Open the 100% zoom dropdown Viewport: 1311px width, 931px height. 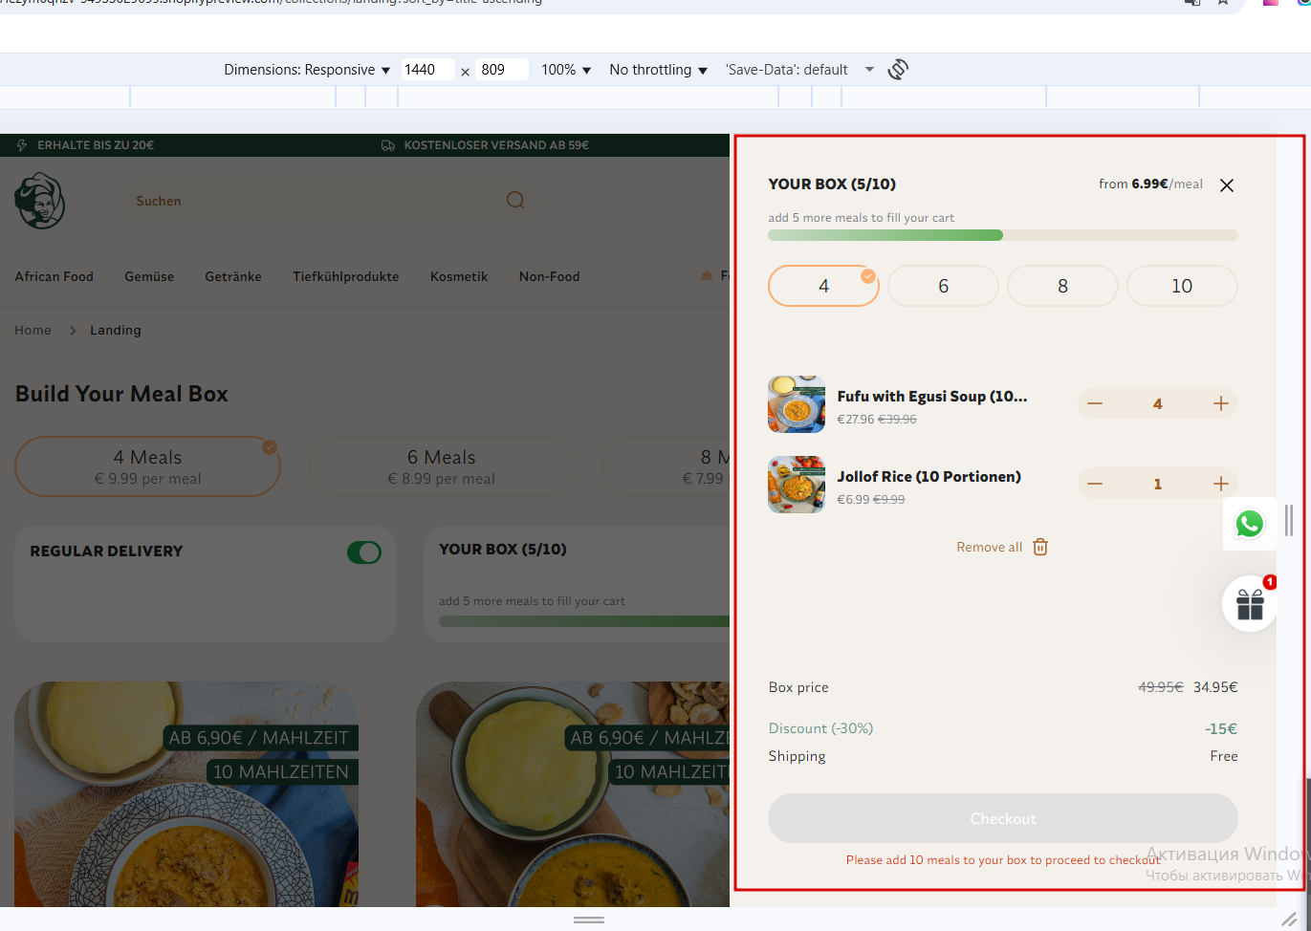566,70
